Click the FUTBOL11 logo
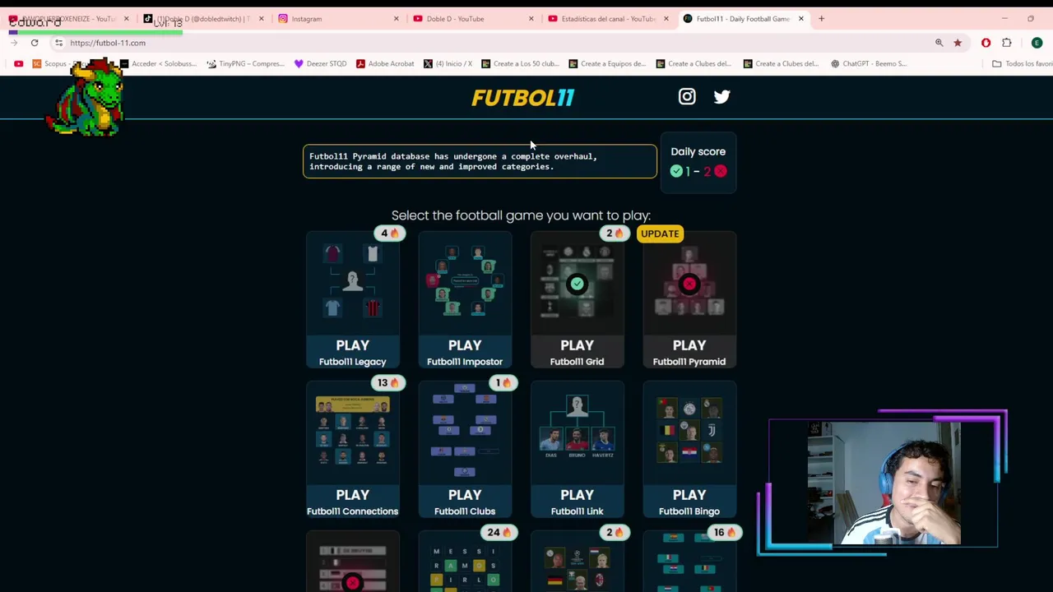Screen dimensions: 1053x592 522,97
